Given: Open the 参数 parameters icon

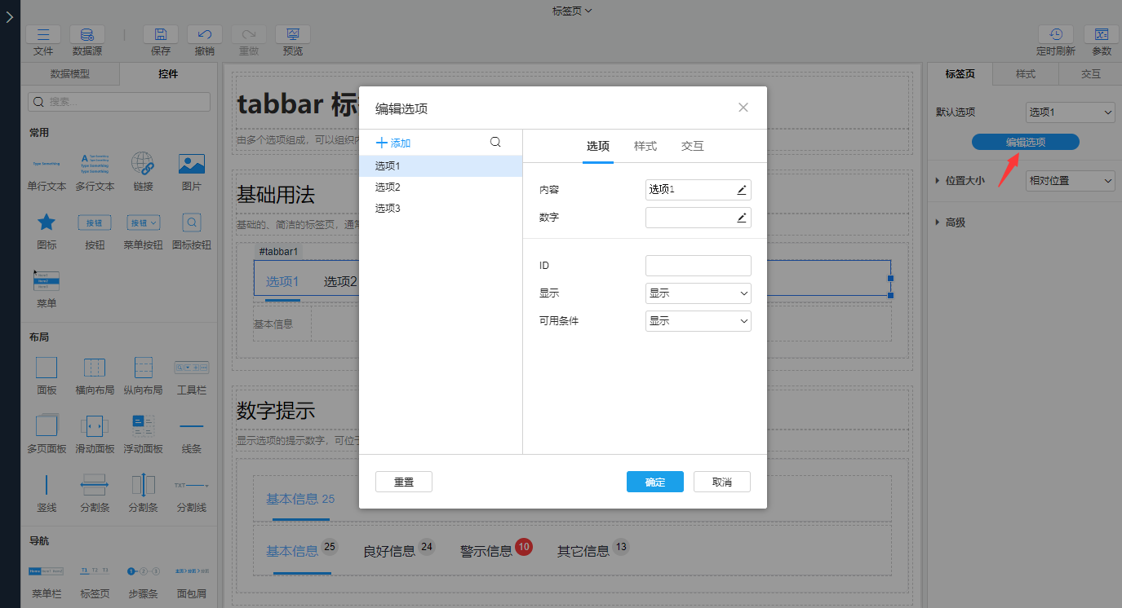Looking at the screenshot, I should [1101, 34].
